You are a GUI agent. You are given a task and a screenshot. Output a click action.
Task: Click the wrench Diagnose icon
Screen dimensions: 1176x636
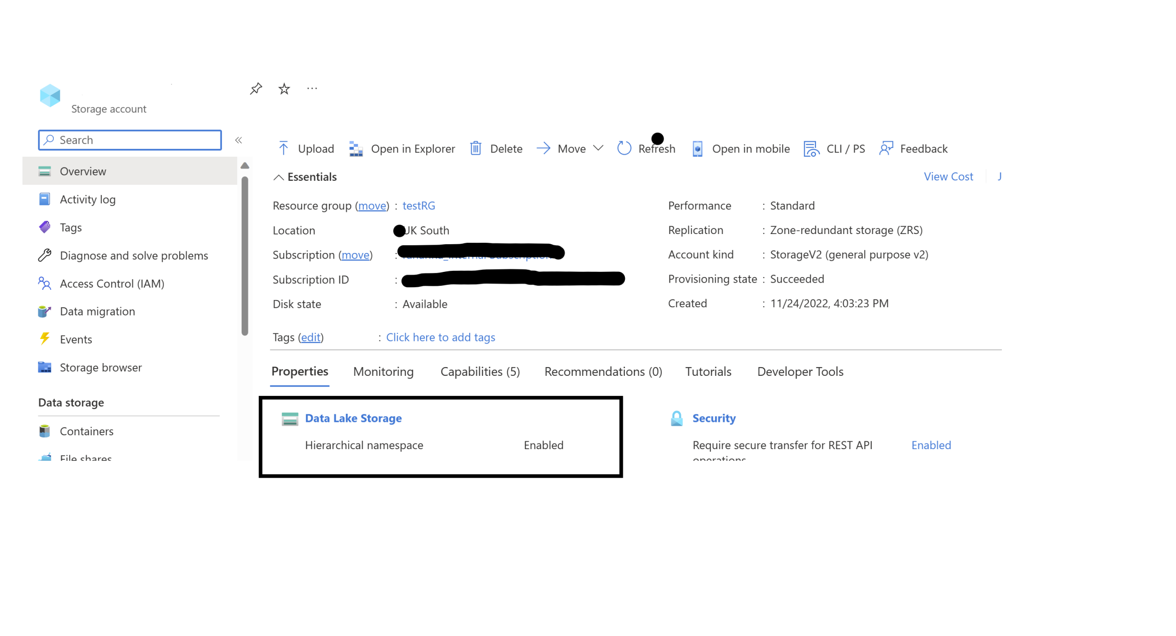click(45, 255)
